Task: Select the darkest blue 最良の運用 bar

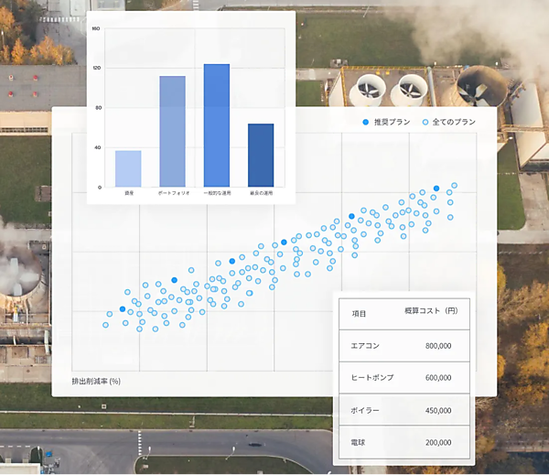Action: [261, 156]
